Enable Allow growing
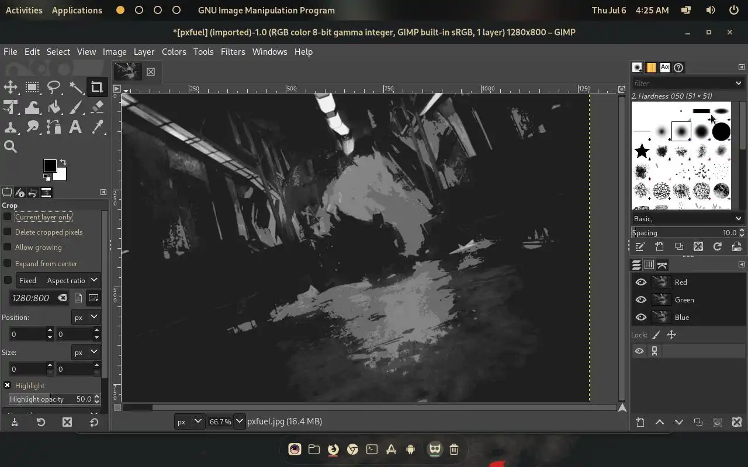748x467 pixels. point(8,247)
